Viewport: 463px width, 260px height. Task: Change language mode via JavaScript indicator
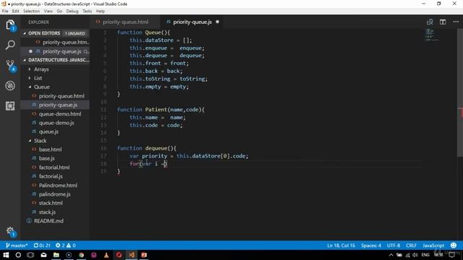click(433, 246)
